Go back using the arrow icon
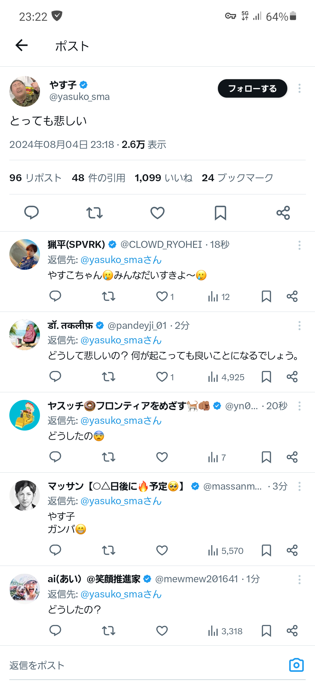Screen dimensions: 315x684 tap(22, 45)
